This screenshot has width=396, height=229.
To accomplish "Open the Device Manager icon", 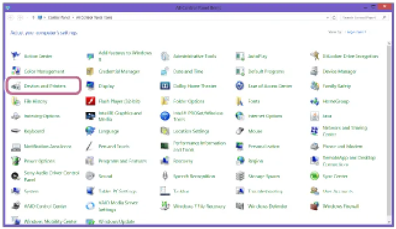I will [x=315, y=71].
